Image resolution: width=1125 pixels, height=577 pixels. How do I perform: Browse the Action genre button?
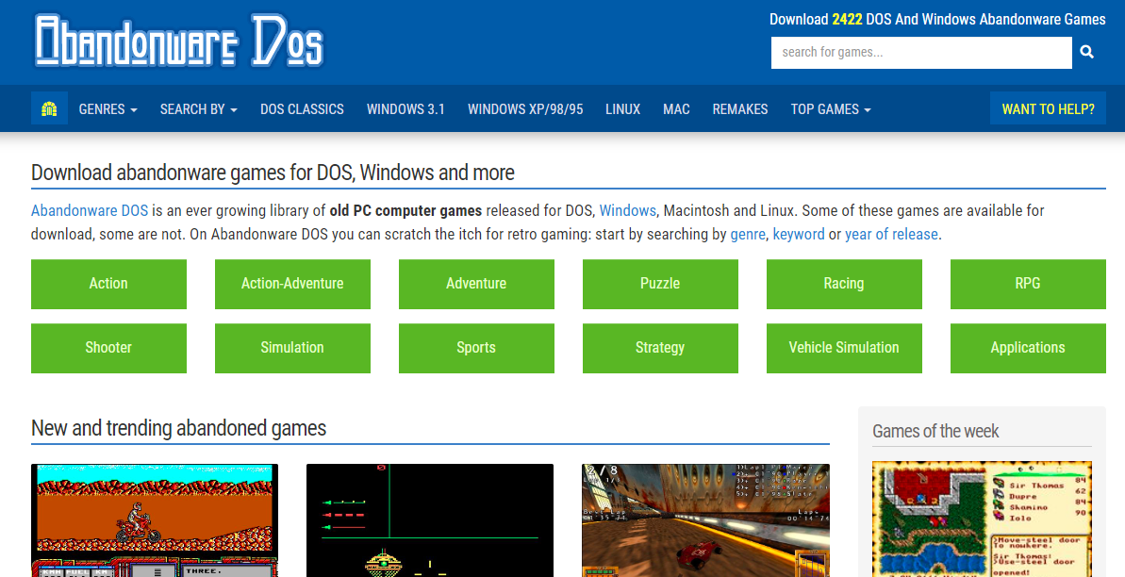click(108, 284)
